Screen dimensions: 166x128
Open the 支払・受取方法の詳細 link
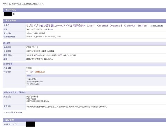tap(13, 112)
